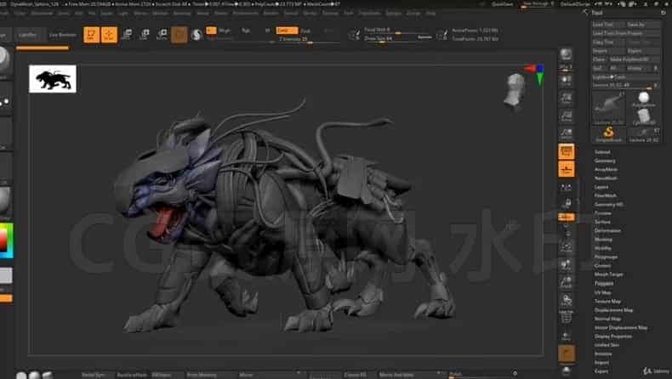This screenshot has height=379, width=672.
Task: Click the camera head orientation model
Action: coord(515,91)
